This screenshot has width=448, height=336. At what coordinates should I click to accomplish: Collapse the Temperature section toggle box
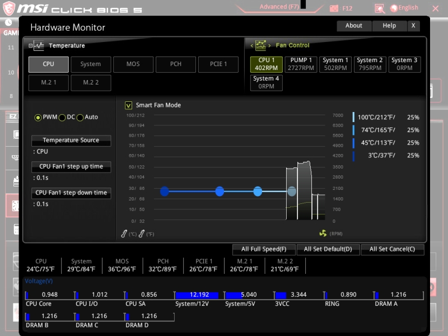(x=31, y=46)
